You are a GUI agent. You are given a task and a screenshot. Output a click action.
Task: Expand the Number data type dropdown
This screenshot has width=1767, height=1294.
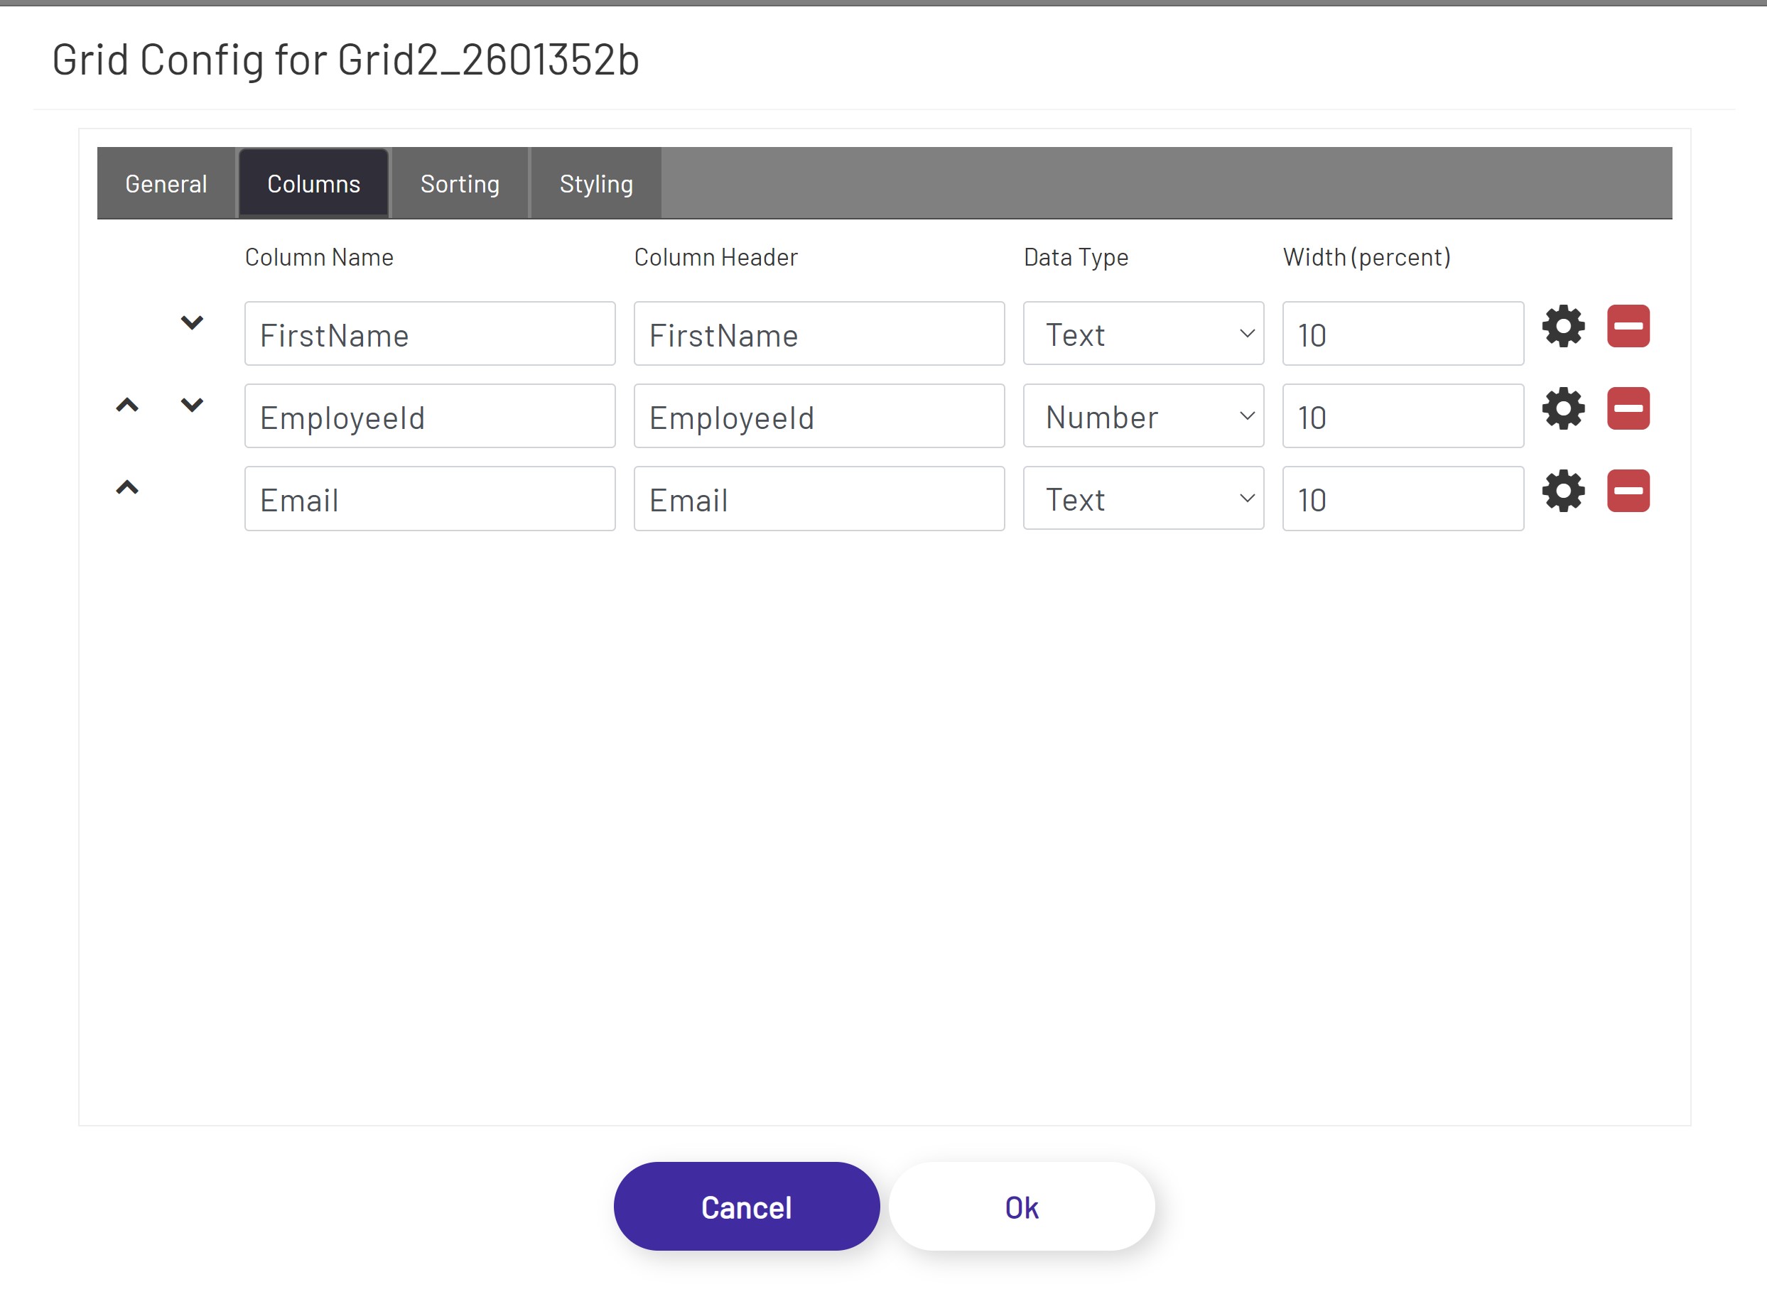[1142, 416]
